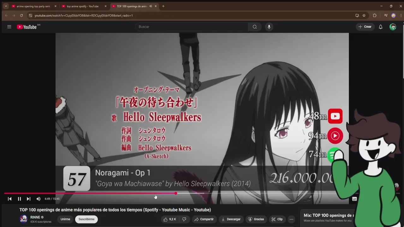
Task: Click the Compartir share button
Action: coord(204,219)
